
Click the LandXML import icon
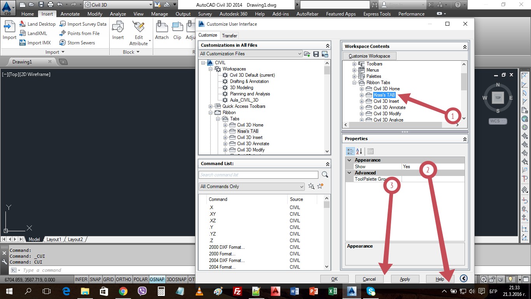pos(23,33)
